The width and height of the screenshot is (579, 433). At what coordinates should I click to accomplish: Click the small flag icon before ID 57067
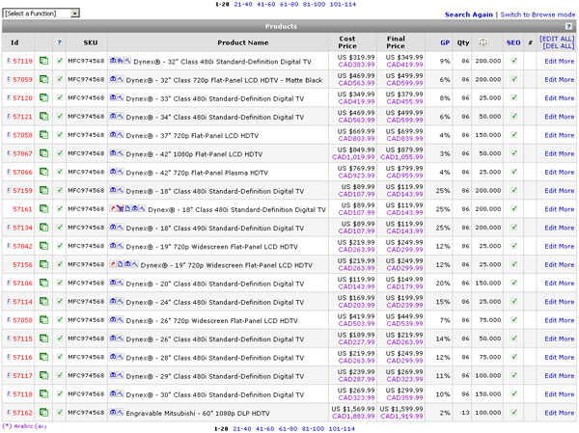[x=9, y=153]
